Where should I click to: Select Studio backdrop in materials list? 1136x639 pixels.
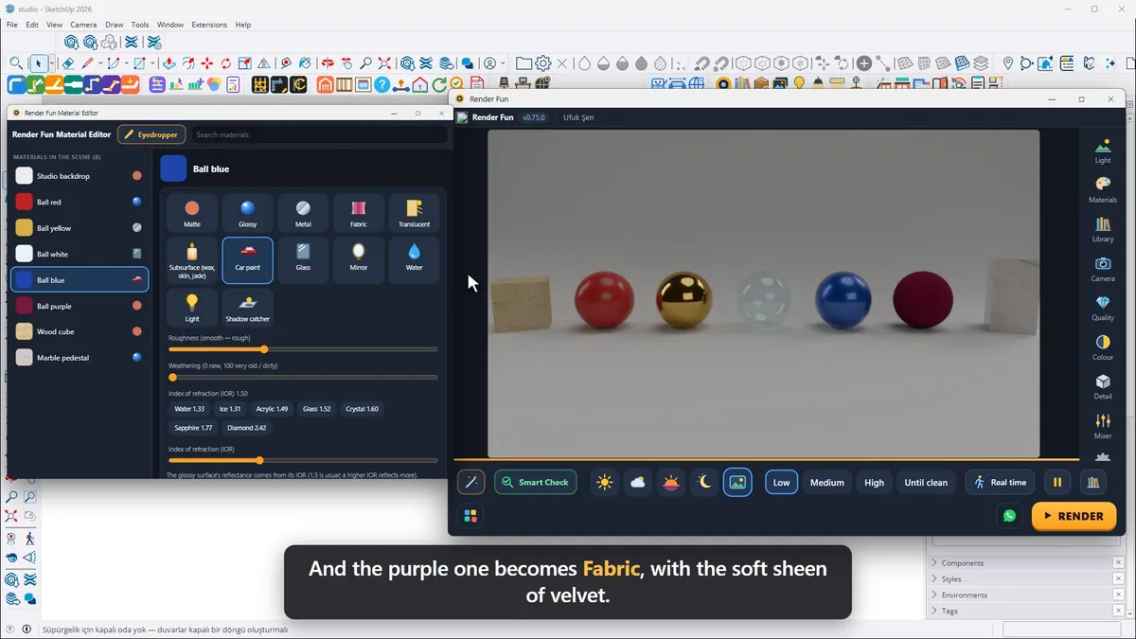(x=80, y=176)
